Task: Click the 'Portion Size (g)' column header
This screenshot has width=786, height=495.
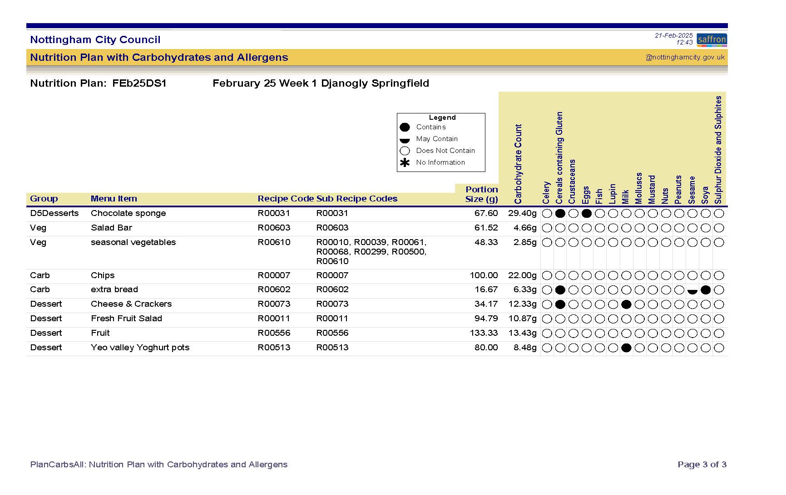Action: 481,194
